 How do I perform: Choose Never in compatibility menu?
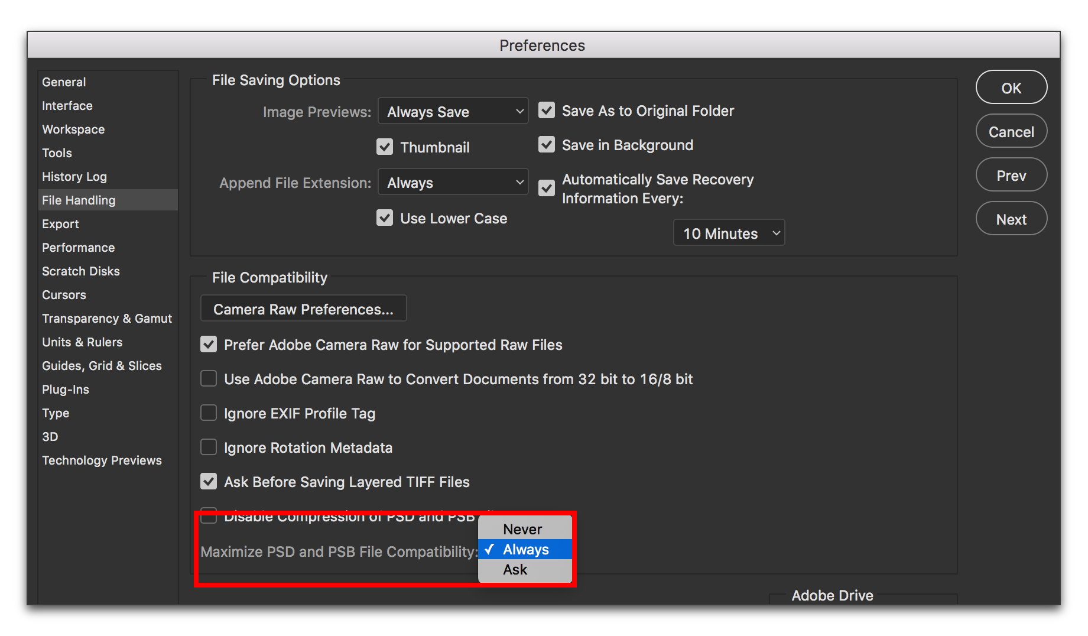click(525, 529)
